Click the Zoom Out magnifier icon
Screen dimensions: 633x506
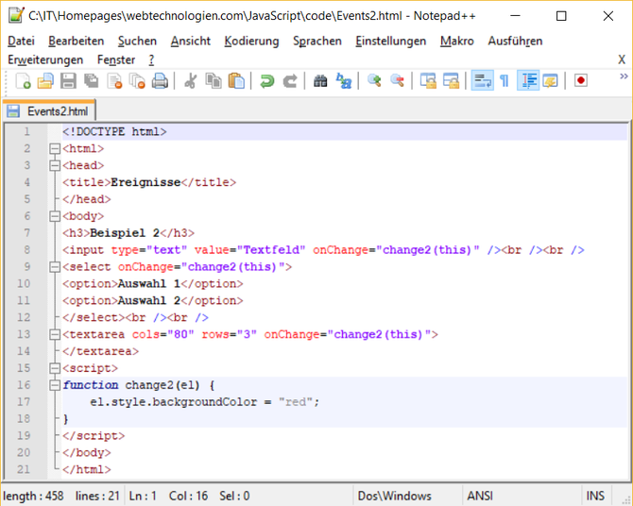click(x=397, y=81)
